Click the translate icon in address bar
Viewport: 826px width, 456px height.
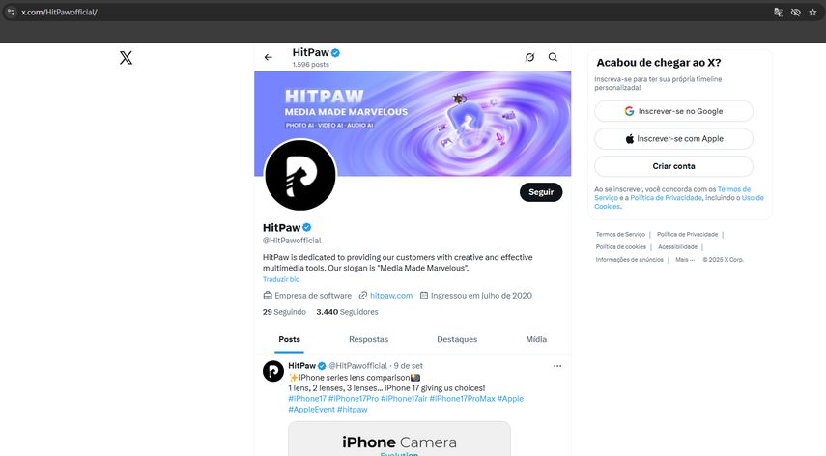(779, 13)
